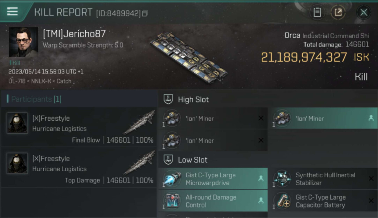The image size is (378, 218).
Task: Click the Gist C-Type Large Microwarpdrive icon
Action: tap(172, 178)
